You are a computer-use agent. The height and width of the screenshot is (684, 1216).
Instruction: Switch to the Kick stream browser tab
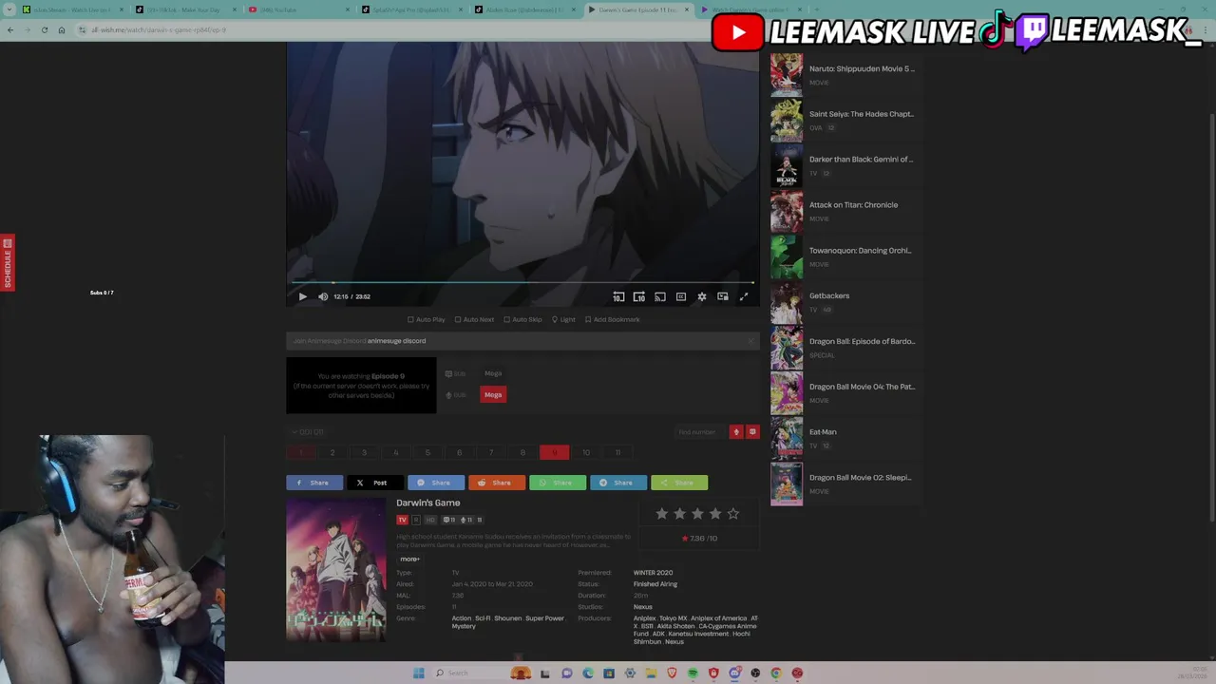(x=71, y=9)
